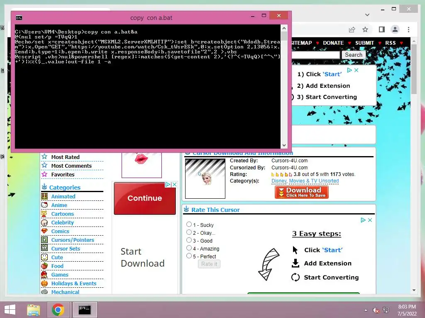Open the Start Download ad text

[143, 258]
